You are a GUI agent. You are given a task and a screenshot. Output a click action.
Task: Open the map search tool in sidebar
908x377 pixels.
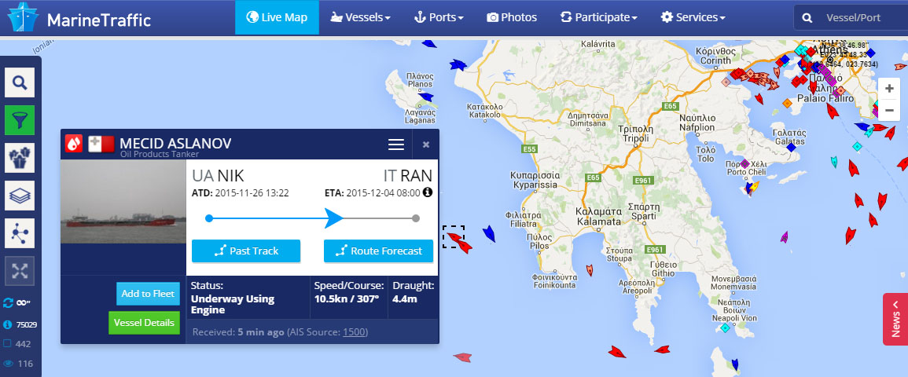(x=20, y=82)
